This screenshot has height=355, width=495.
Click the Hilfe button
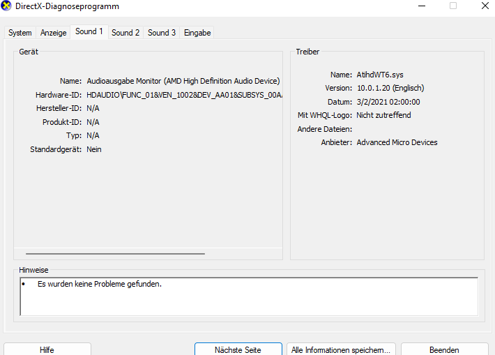pos(47,349)
